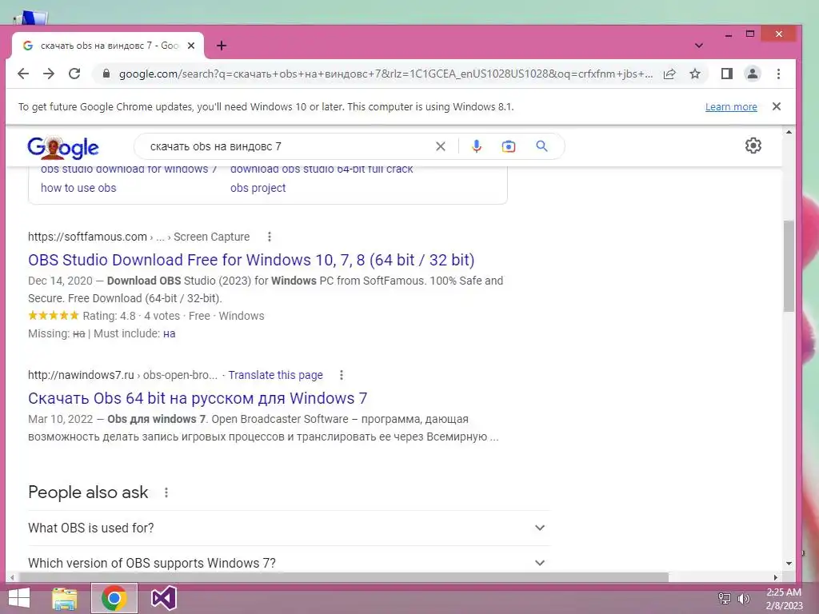Search by image with camera icon
819x614 pixels.
point(508,147)
